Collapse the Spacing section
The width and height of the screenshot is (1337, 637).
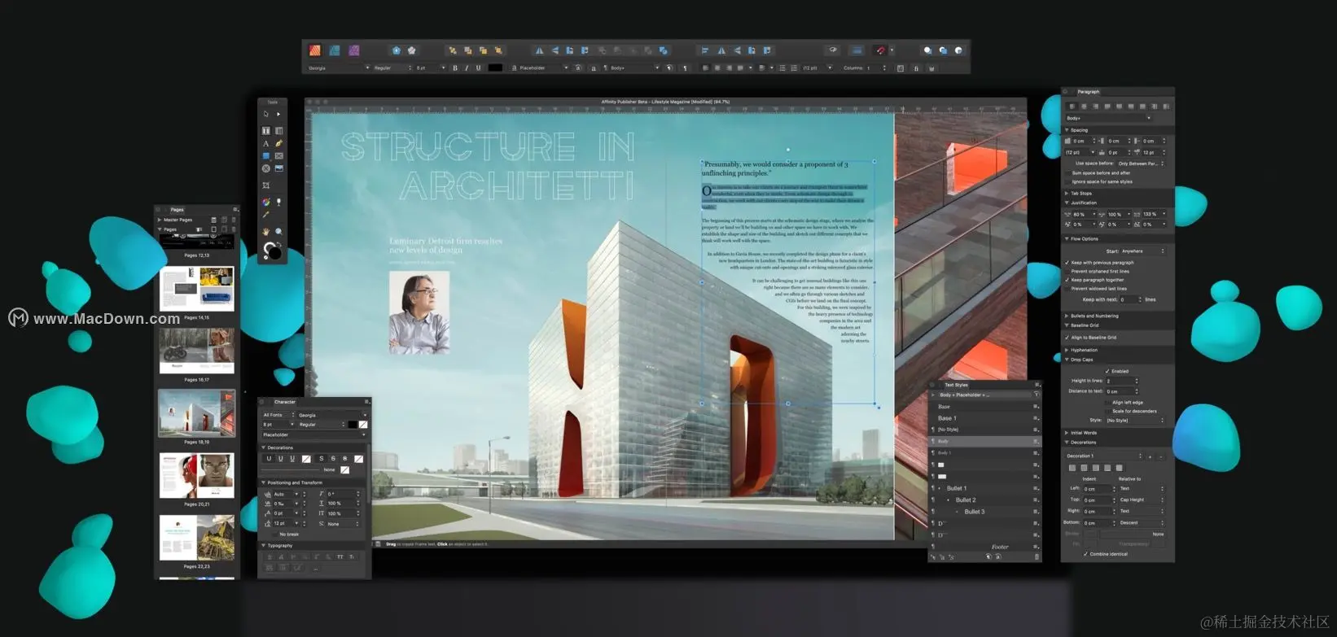(1067, 130)
